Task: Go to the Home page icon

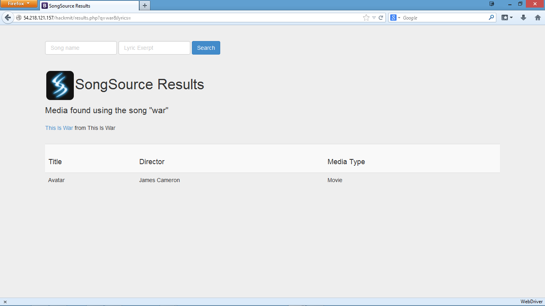Action: coord(538,18)
